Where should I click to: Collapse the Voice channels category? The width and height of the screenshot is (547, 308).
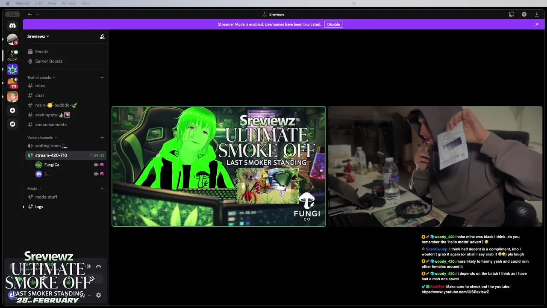42,137
